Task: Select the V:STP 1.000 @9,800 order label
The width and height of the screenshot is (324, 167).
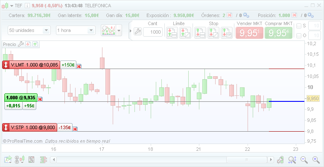Action: [29, 127]
